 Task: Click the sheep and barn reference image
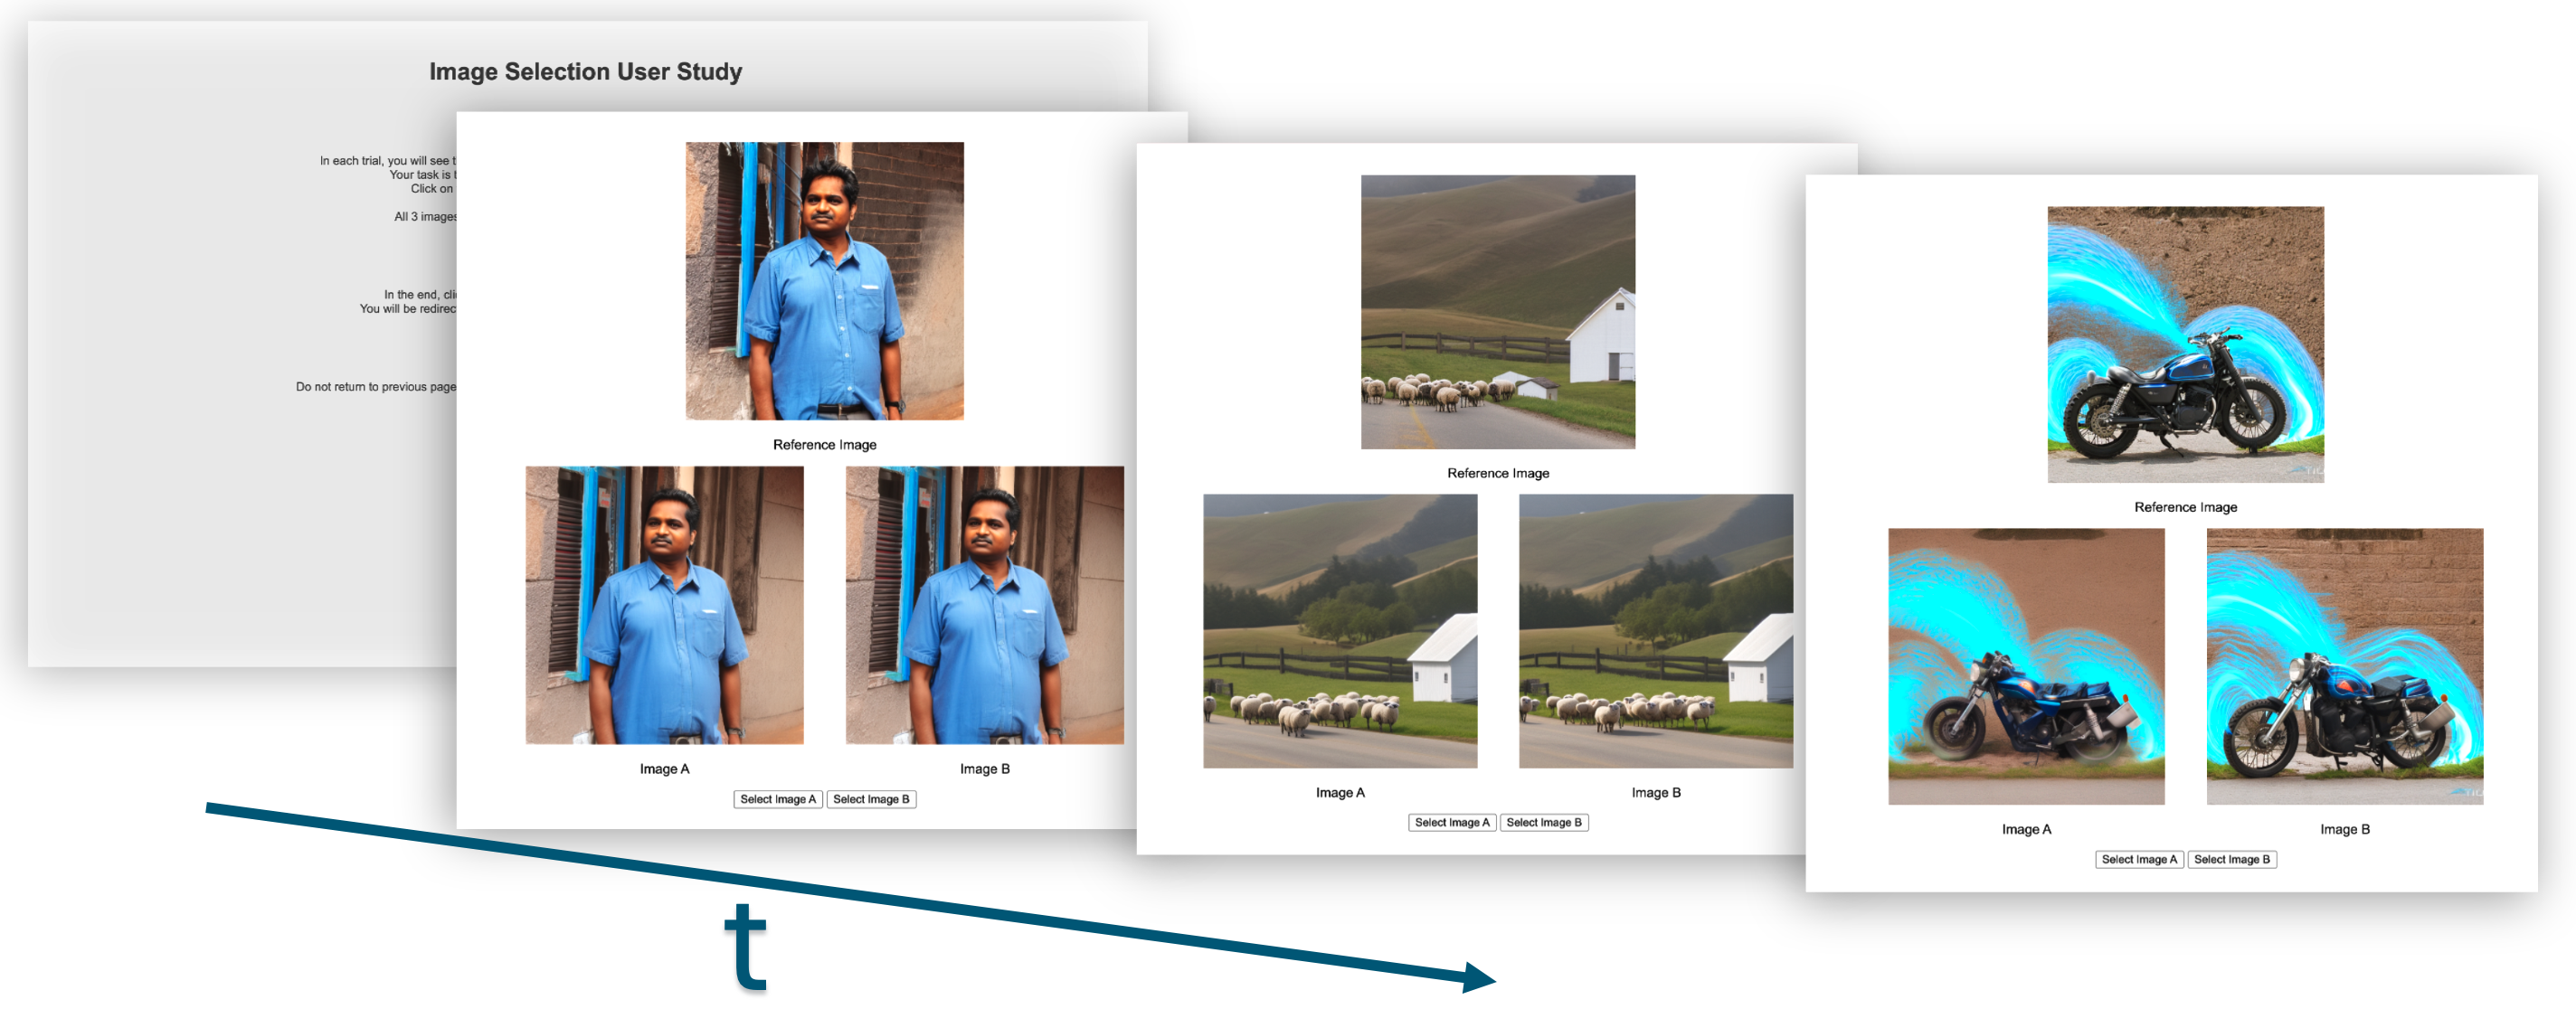[x=1497, y=312]
